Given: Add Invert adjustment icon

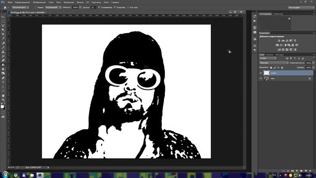Looking at the screenshot, I should [279, 49].
